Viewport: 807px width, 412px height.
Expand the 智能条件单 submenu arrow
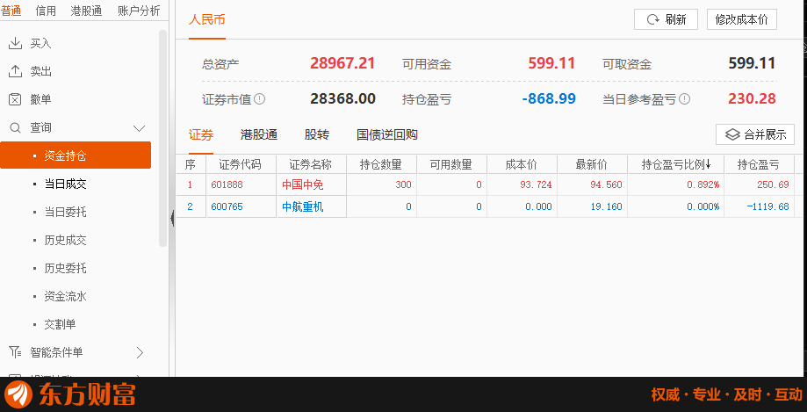[x=139, y=352]
